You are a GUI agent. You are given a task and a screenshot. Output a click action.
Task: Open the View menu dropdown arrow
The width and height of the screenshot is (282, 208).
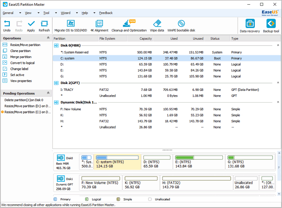(39, 13)
